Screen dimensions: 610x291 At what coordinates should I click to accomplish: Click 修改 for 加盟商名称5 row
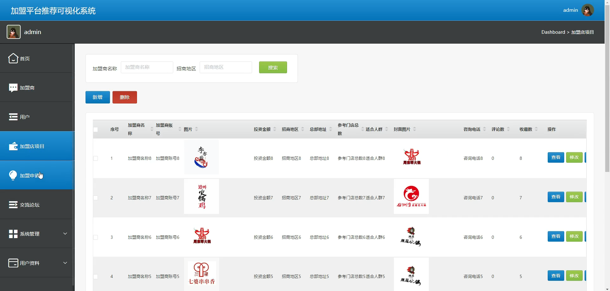(x=574, y=276)
